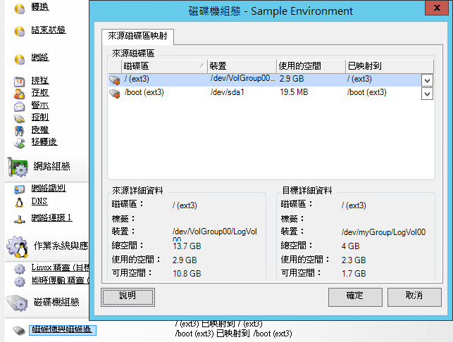Click the DNS penguin icon
This screenshot has height=342, width=453.
(19, 201)
